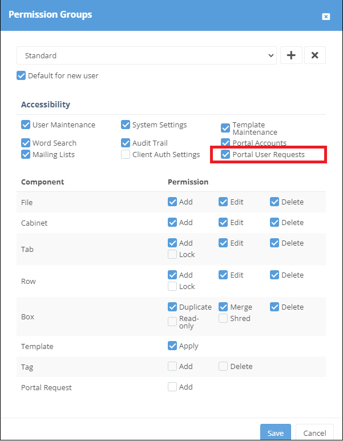The image size is (343, 441).
Task: Toggle Add permission for Row
Action: (x=172, y=275)
